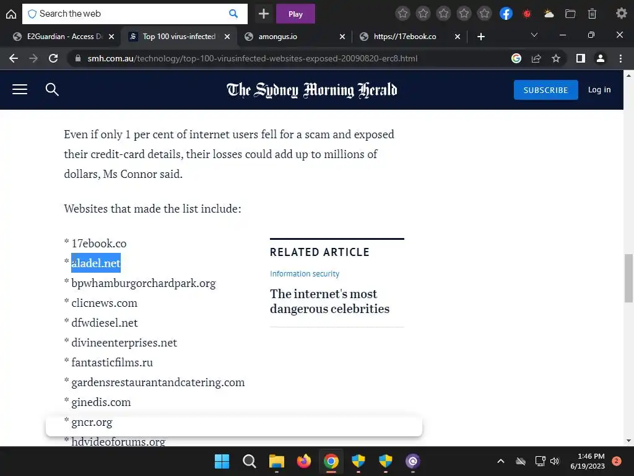Viewport: 634px width, 476px height.
Task: Click the search magnifier in web search box
Action: click(233, 14)
